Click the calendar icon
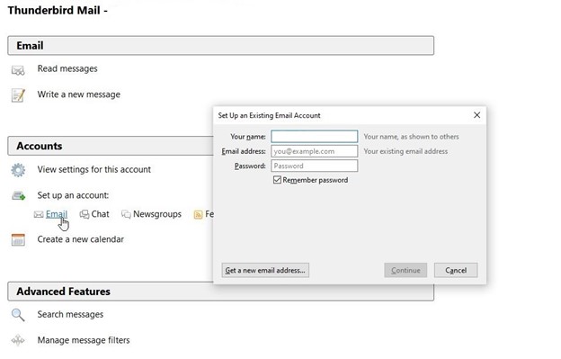Image resolution: width=561 pixels, height=359 pixels. tap(18, 240)
